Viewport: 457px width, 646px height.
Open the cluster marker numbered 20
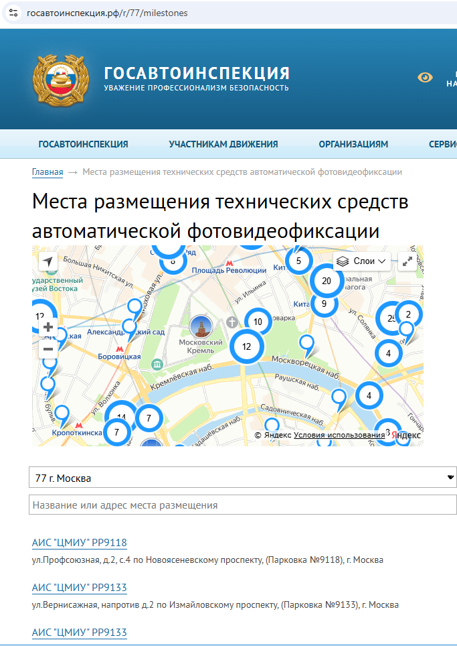click(x=327, y=281)
